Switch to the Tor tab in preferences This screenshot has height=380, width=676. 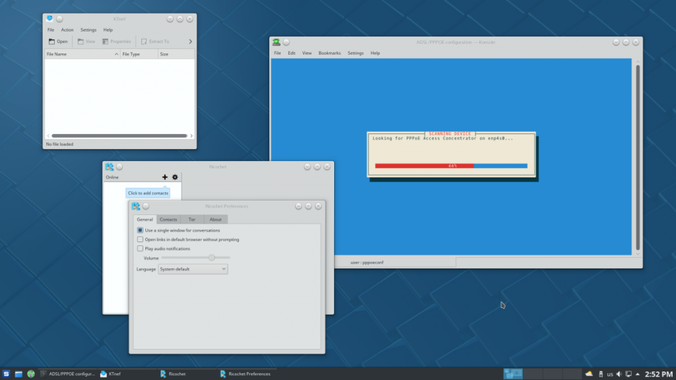191,219
